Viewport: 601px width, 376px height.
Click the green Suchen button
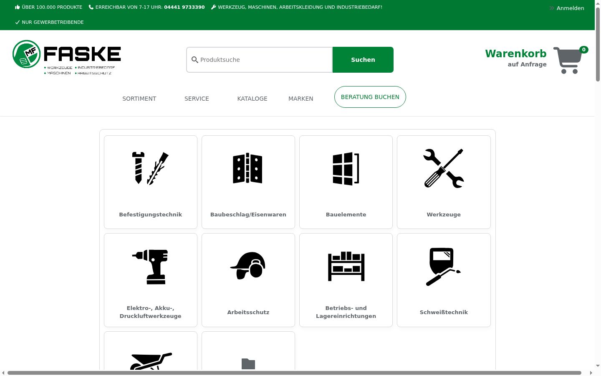[363, 60]
